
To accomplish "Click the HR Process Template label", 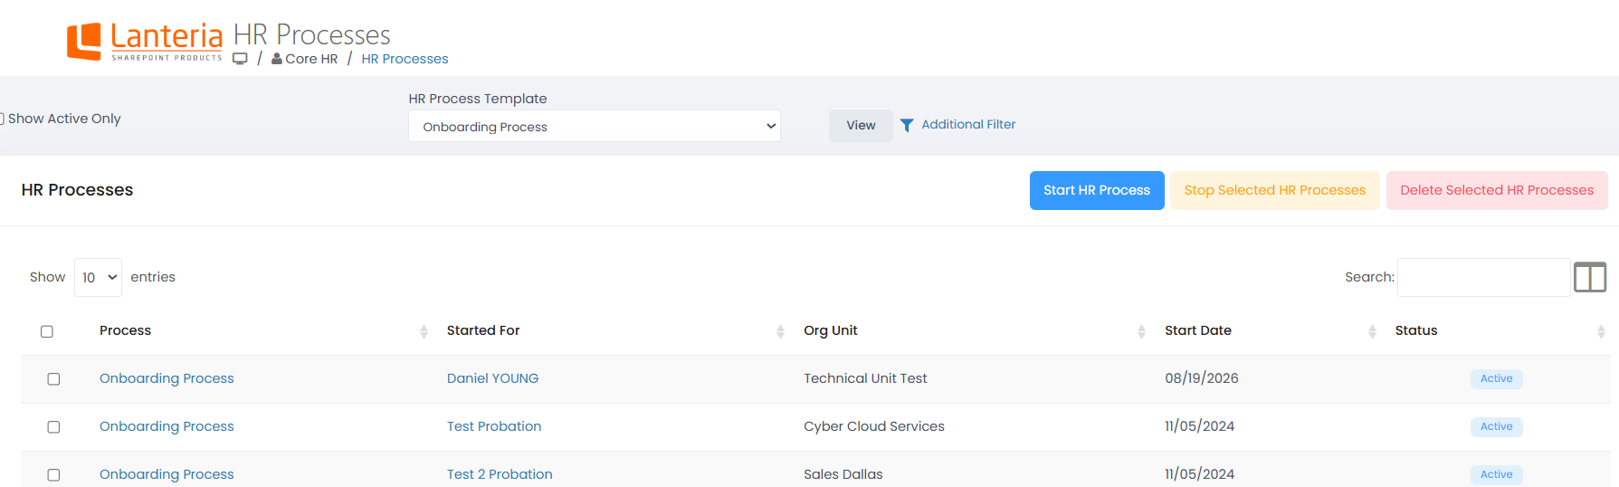I will (x=478, y=99).
